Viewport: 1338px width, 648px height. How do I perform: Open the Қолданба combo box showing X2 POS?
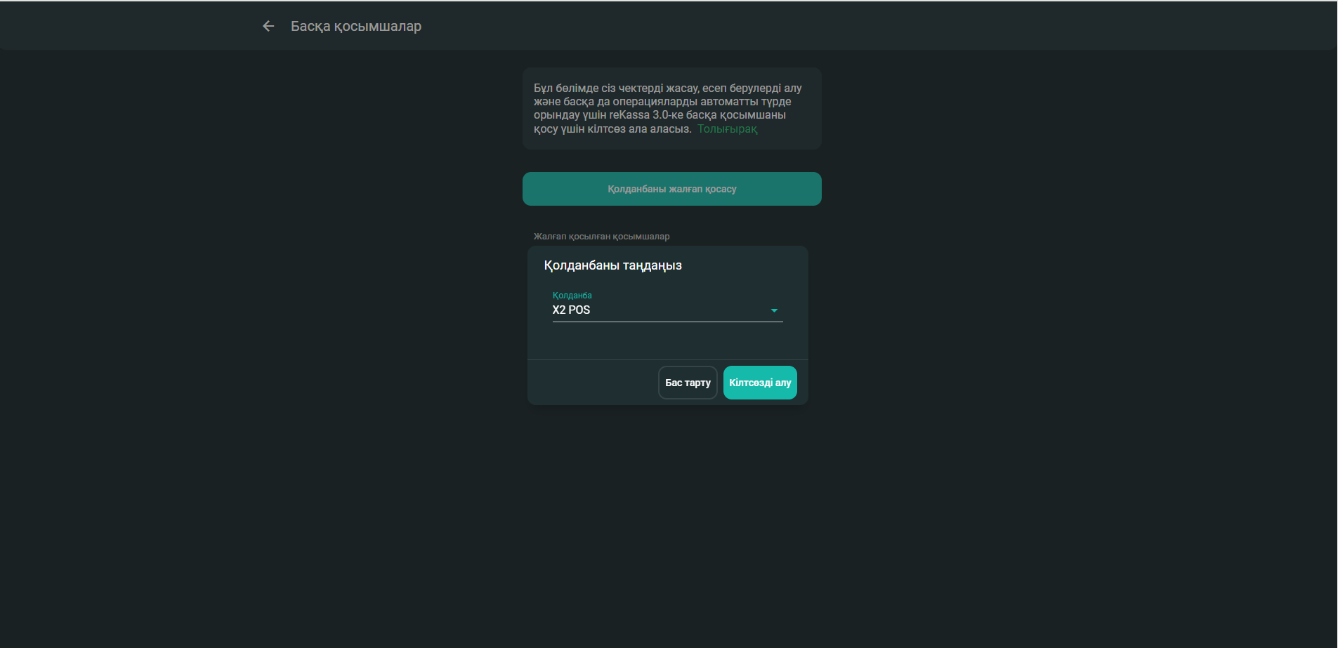tap(660, 310)
